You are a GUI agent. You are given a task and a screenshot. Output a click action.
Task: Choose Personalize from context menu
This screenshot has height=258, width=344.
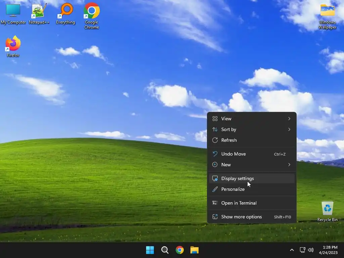point(252,189)
